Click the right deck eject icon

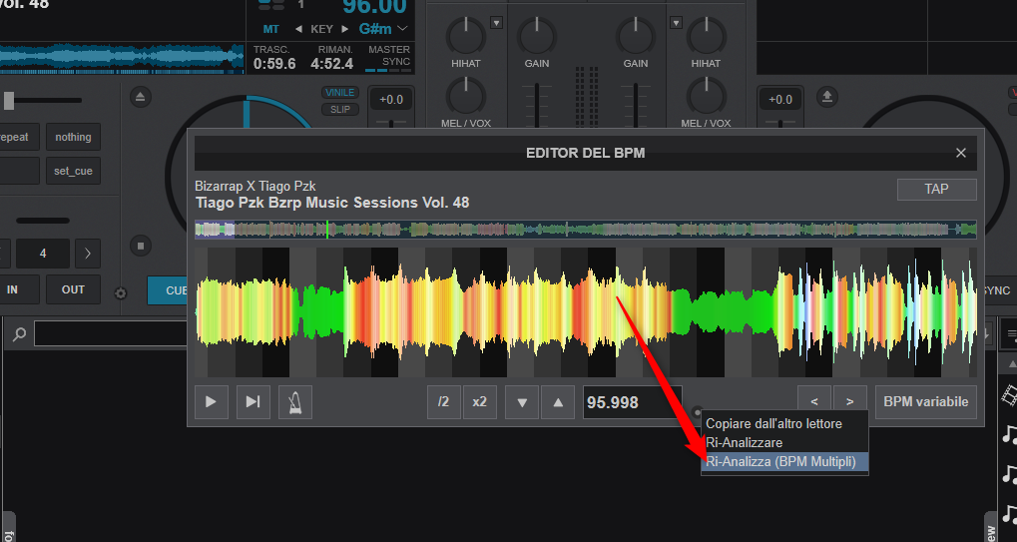tap(827, 97)
